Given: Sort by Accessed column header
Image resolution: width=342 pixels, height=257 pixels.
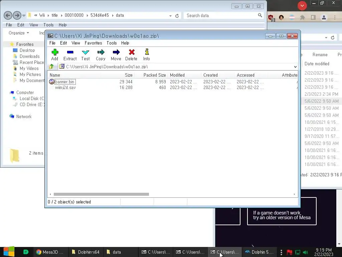Looking at the screenshot, I should point(251,75).
